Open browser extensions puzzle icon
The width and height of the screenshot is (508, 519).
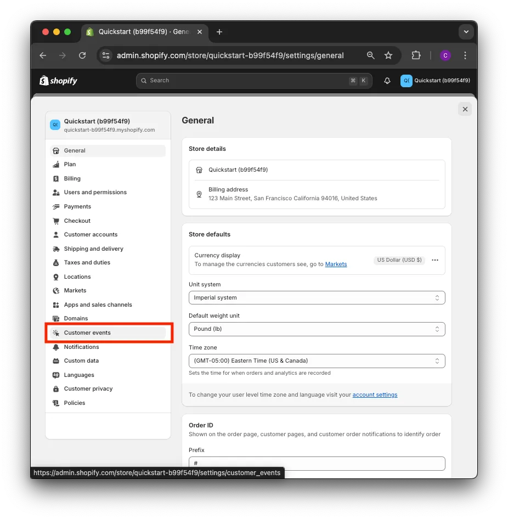pyautogui.click(x=416, y=55)
